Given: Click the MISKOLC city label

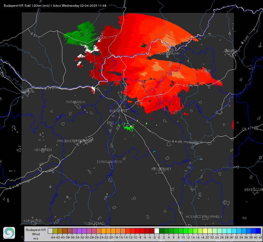Looking at the screenshot, I should [x=233, y=51].
